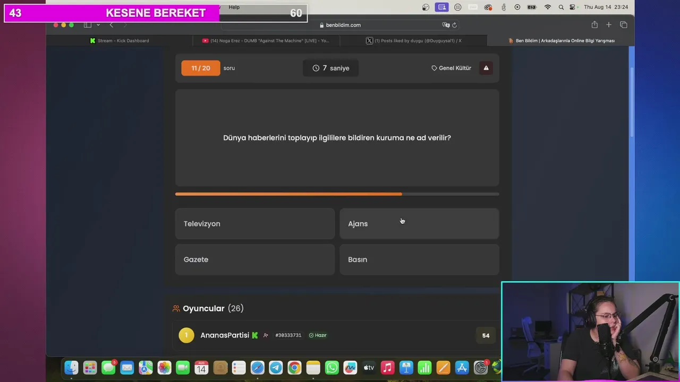Open Spotlight search in the menu bar
Viewport: 680px width, 382px height.
coord(561,7)
